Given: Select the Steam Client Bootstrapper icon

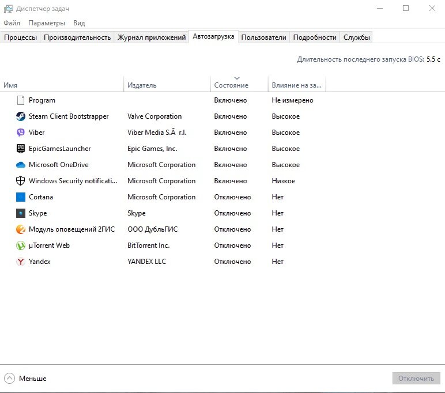Looking at the screenshot, I should coord(20,116).
